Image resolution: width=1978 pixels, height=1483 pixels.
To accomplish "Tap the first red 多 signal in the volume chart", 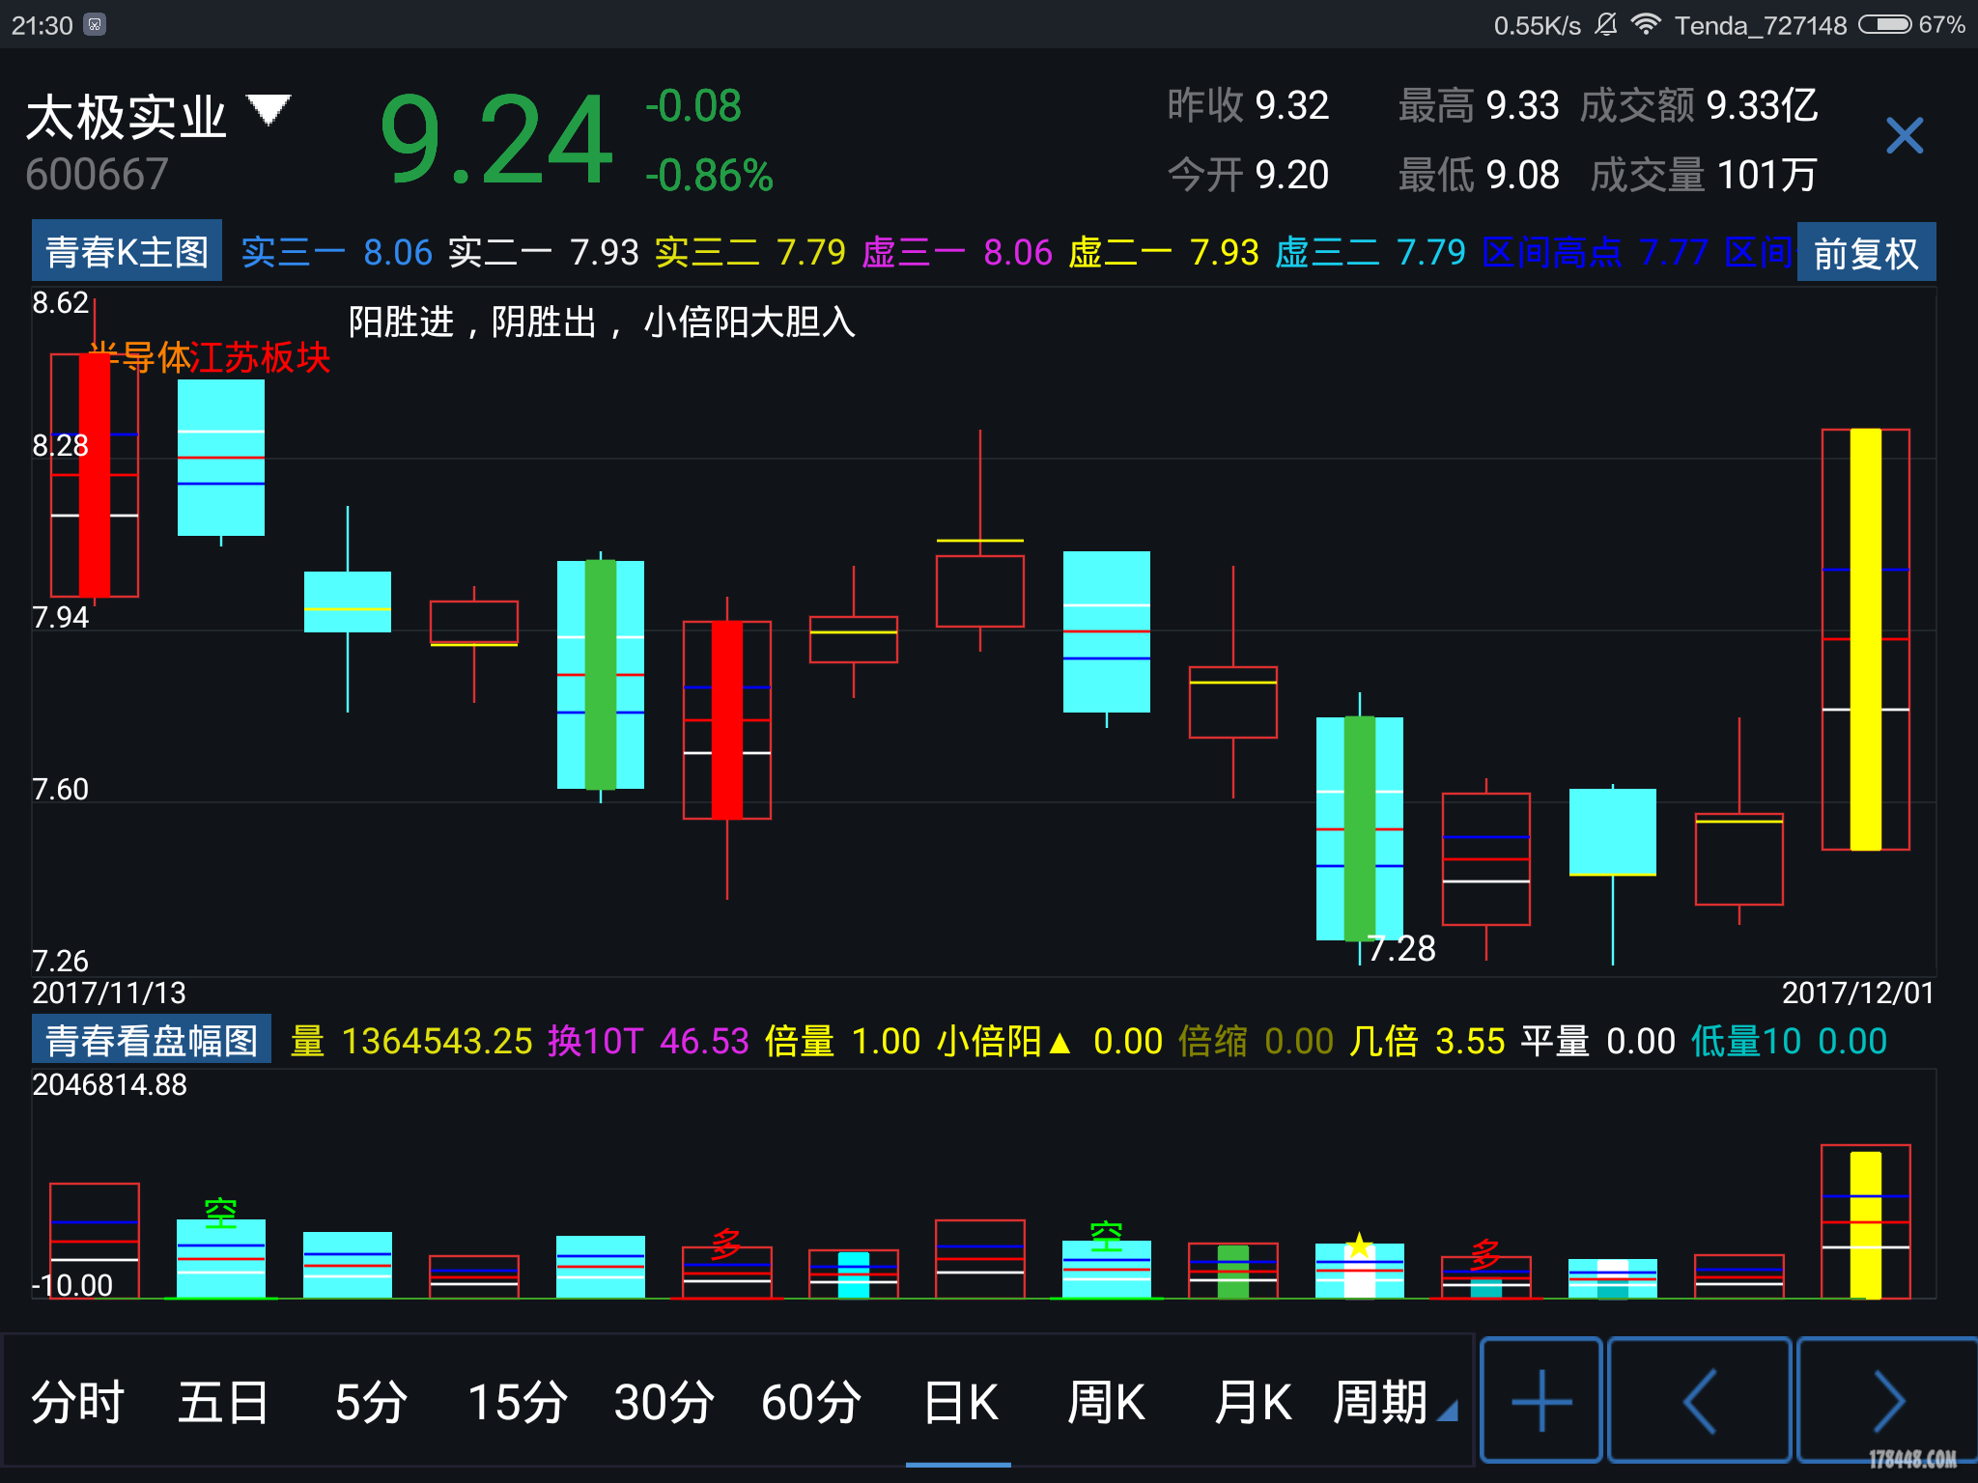I will pos(726,1244).
